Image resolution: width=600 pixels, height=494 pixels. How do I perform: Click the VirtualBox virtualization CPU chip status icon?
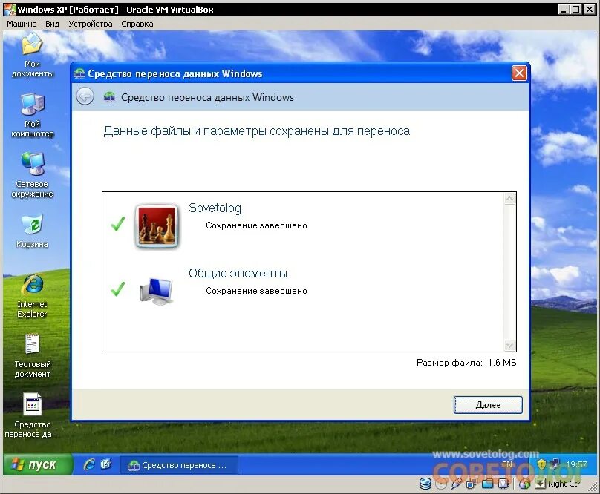pyautogui.click(x=503, y=484)
